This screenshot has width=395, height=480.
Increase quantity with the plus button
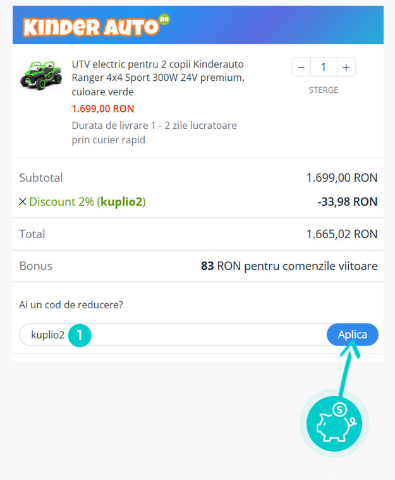(x=346, y=67)
